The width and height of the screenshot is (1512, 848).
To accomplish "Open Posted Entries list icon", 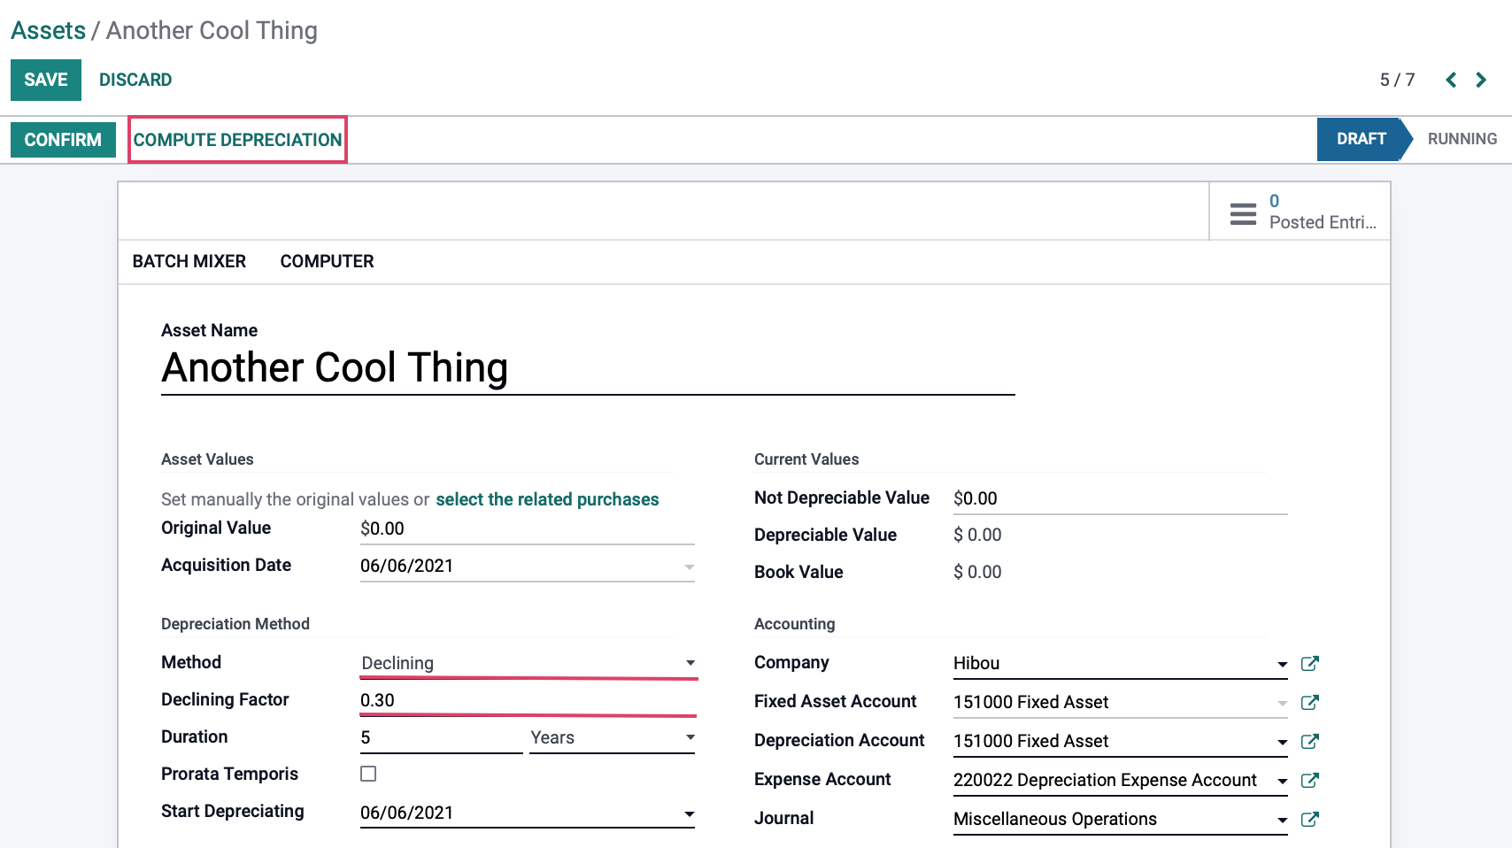I will point(1243,213).
